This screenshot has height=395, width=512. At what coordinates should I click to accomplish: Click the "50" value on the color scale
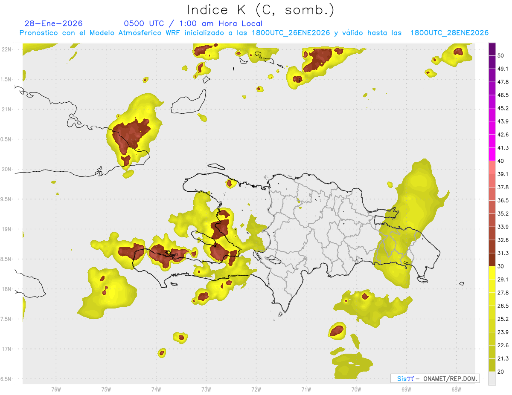pyautogui.click(x=501, y=56)
